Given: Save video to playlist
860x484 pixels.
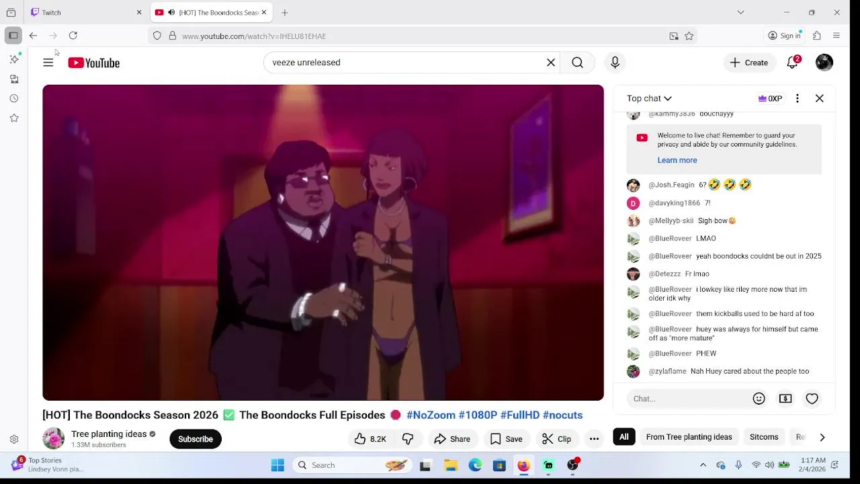Looking at the screenshot, I should point(507,439).
